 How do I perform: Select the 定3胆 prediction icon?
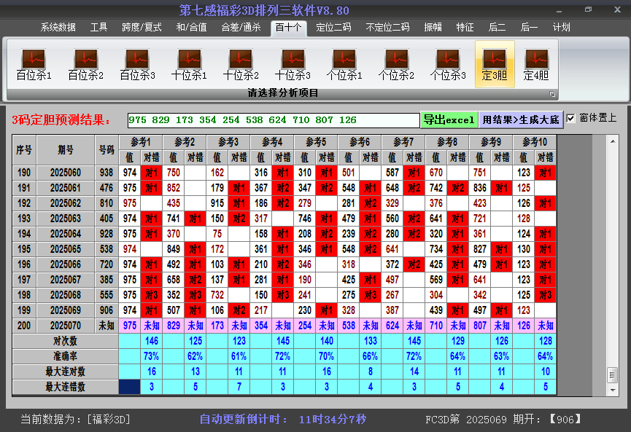(495, 64)
